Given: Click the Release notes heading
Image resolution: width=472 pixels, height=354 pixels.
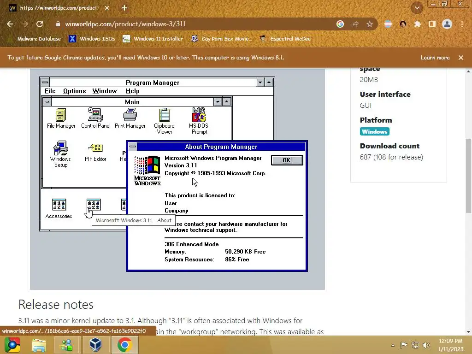Looking at the screenshot, I should (56, 305).
